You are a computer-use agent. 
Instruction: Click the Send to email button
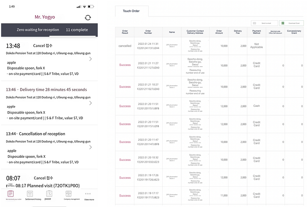click(x=264, y=23)
